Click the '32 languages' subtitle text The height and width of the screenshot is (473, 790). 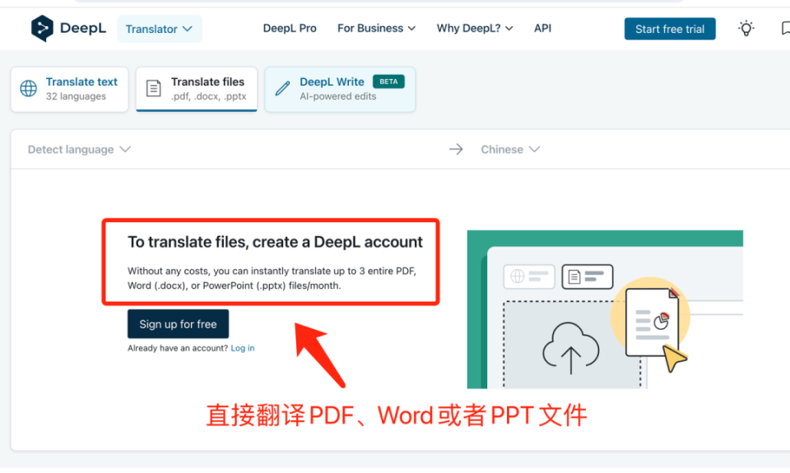coord(76,96)
